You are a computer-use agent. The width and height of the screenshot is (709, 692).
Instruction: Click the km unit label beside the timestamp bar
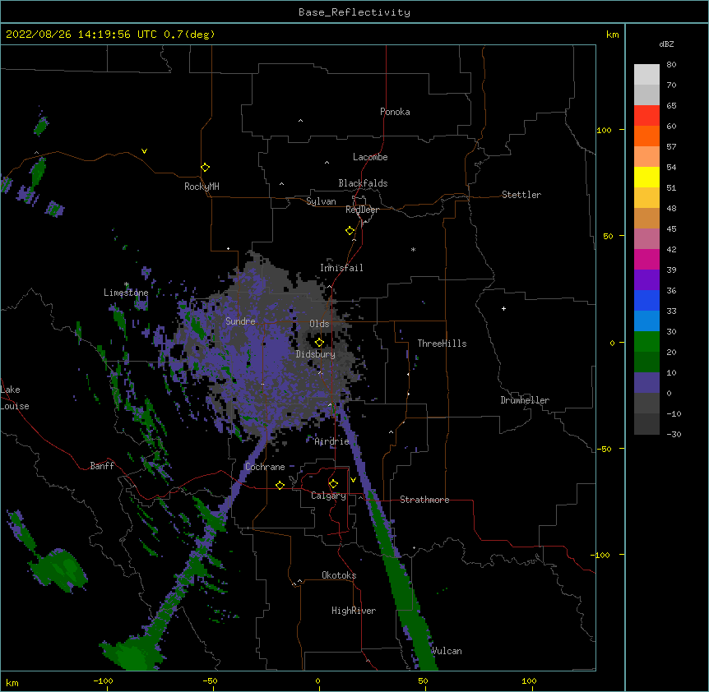pos(612,35)
